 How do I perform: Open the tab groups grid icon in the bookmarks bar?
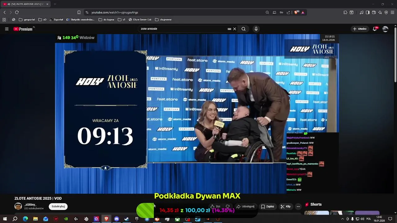4,20
